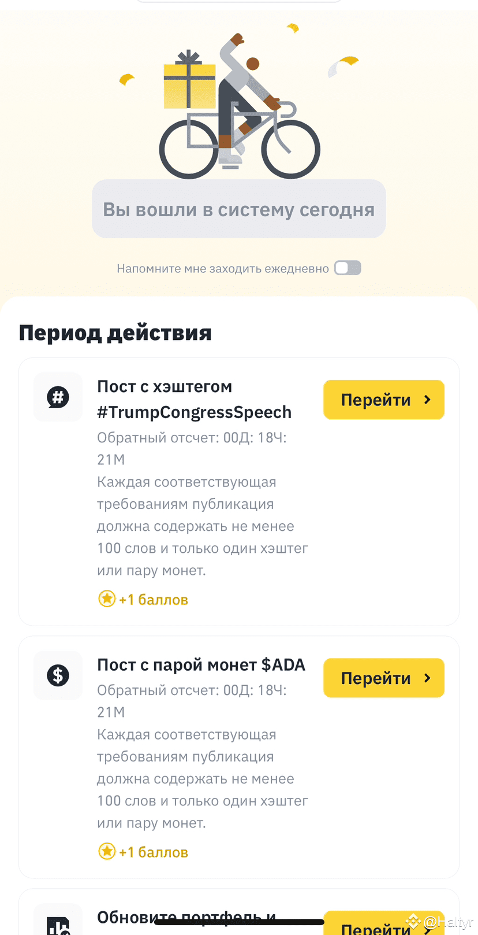Viewport: 478px width, 935px height.
Task: Tap the "Напомните мне заходить ежедневно" label
Action: 223,268
